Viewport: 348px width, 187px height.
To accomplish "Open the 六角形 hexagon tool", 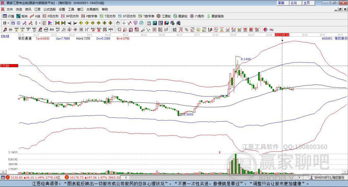I will [197, 16].
